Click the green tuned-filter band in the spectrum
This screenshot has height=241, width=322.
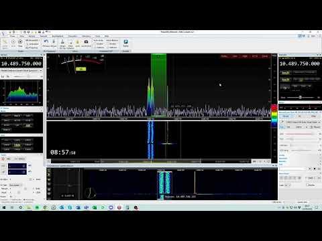click(x=158, y=85)
